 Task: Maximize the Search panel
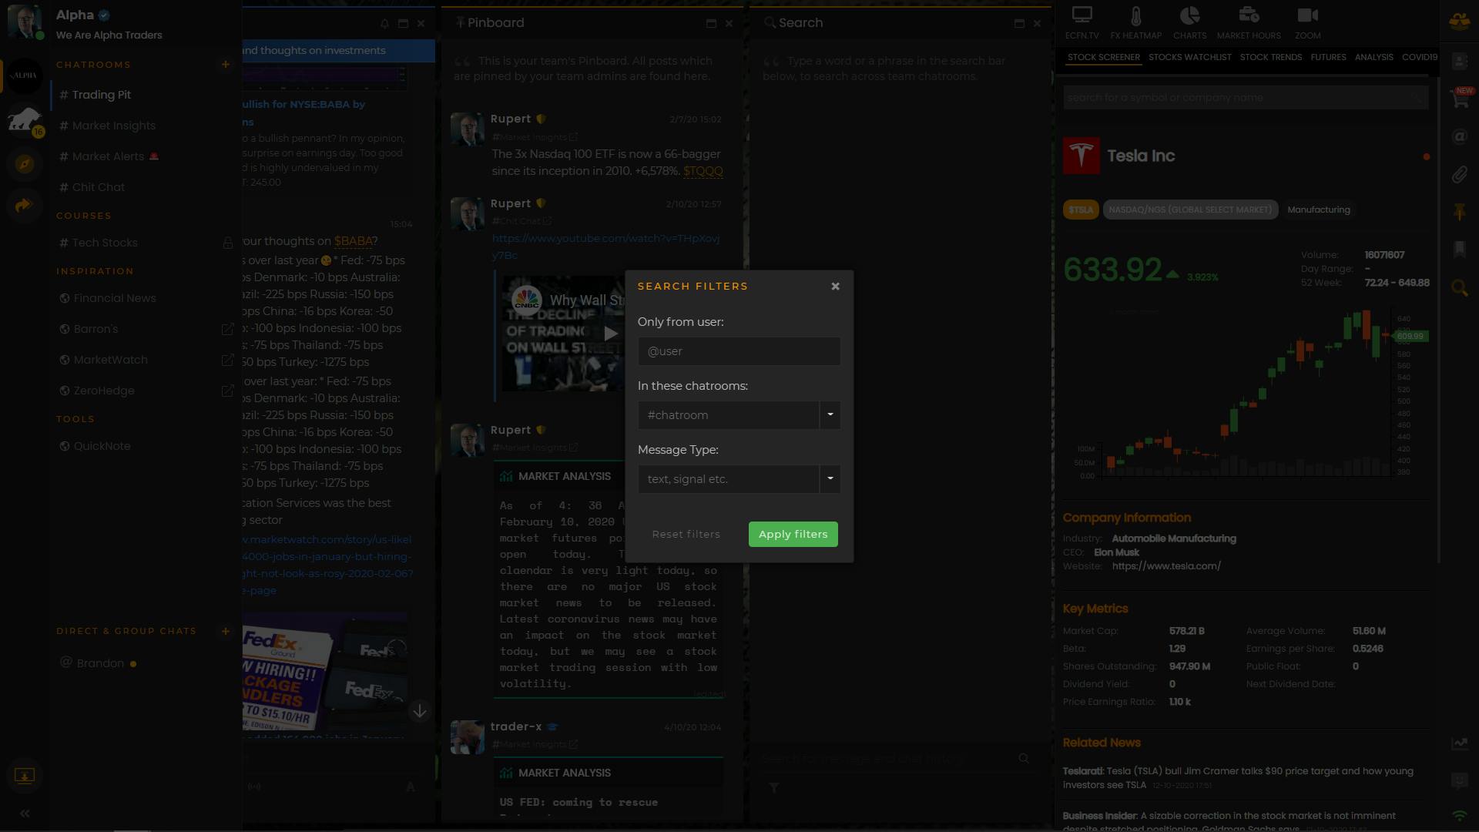tap(1019, 23)
